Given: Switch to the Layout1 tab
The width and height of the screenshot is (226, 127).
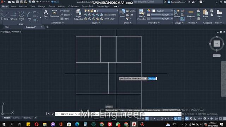Looking at the screenshot, I should tap(17, 117).
